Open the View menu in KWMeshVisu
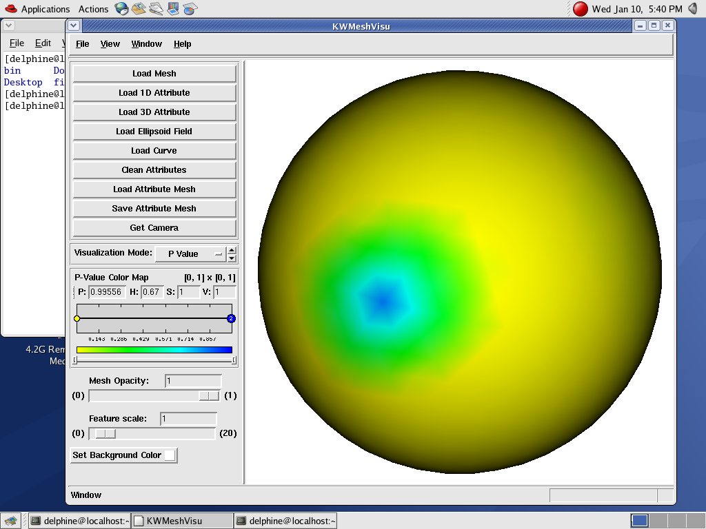The image size is (706, 529). [110, 44]
